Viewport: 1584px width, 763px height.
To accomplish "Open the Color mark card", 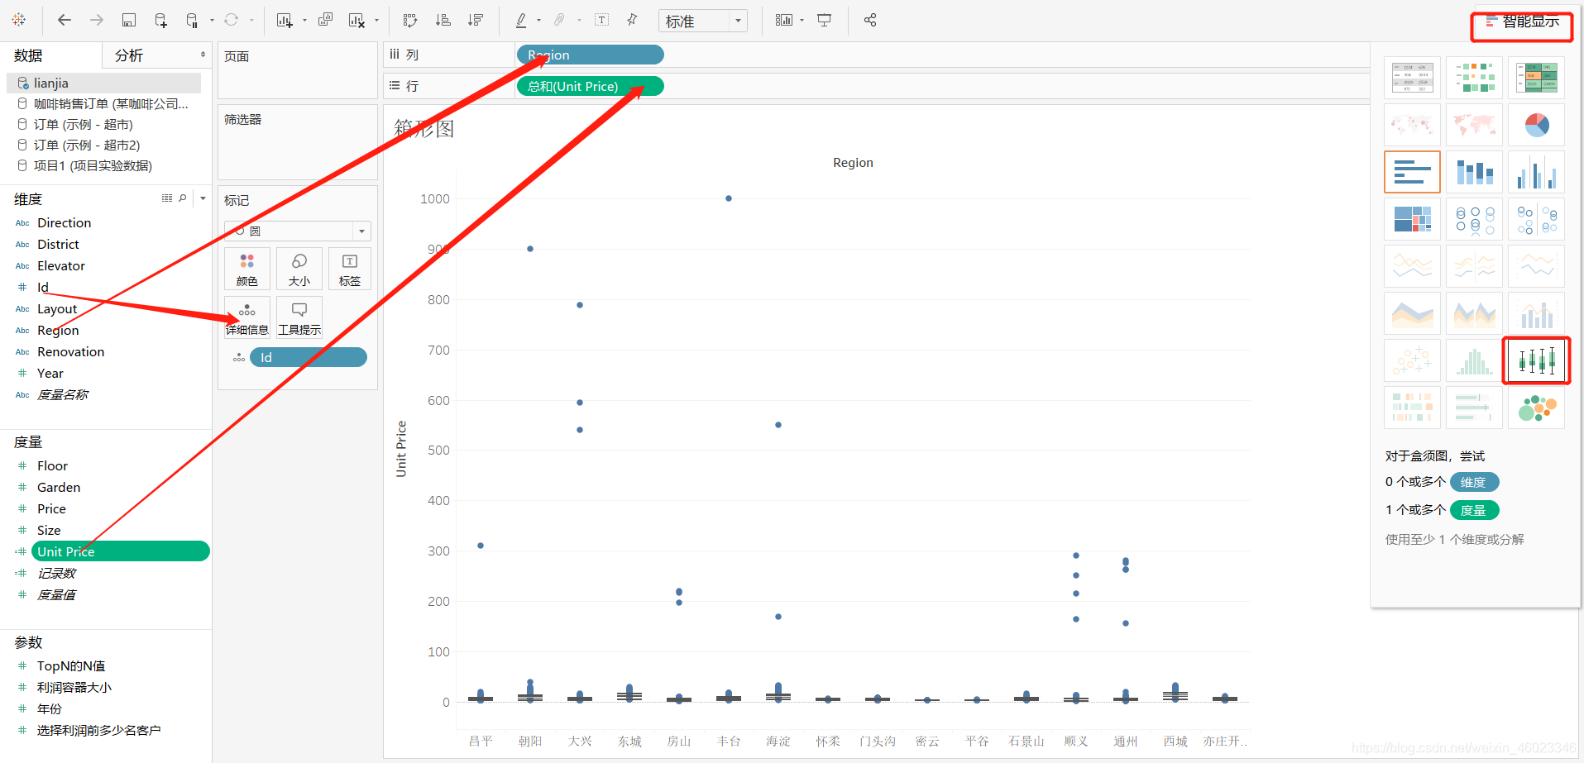I will point(247,269).
